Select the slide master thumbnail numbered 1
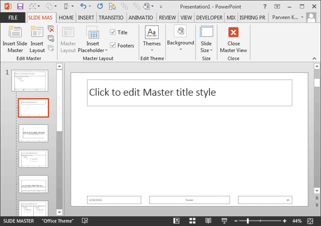The height and width of the screenshot is (226, 321). click(30, 81)
